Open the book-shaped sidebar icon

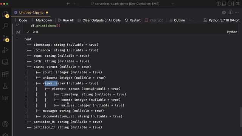click(x=5, y=98)
